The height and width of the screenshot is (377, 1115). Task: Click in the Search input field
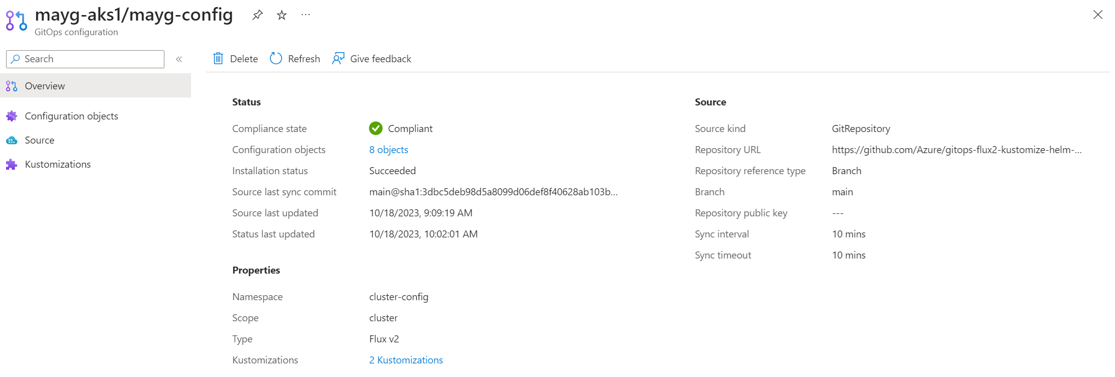click(x=90, y=59)
